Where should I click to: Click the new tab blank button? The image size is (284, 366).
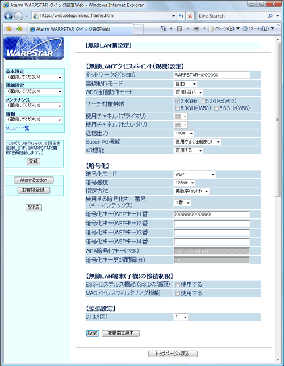139,29
